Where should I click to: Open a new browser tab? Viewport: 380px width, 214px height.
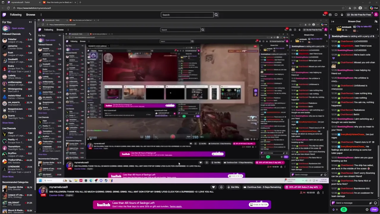tap(80, 2)
